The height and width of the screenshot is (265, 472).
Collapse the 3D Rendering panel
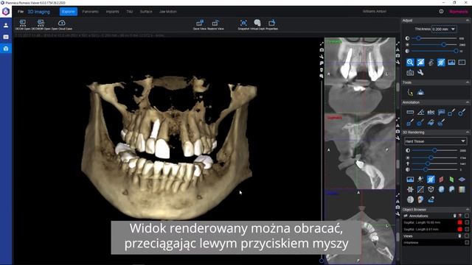pos(467,132)
